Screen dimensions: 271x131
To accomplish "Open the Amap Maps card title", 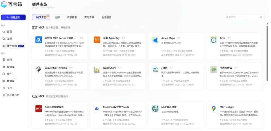I will (168, 38).
